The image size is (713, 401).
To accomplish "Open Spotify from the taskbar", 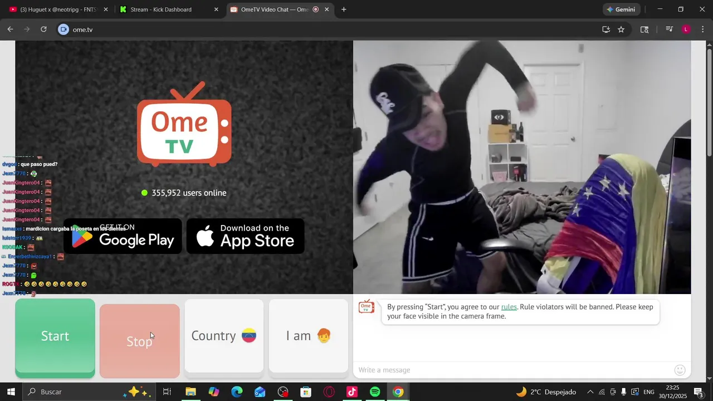I will click(375, 392).
